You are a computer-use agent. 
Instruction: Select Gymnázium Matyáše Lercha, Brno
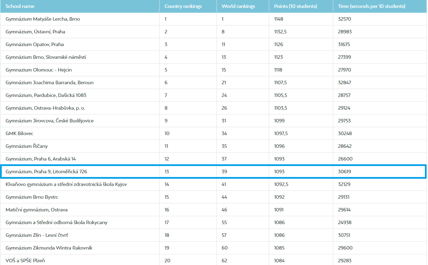click(x=43, y=19)
